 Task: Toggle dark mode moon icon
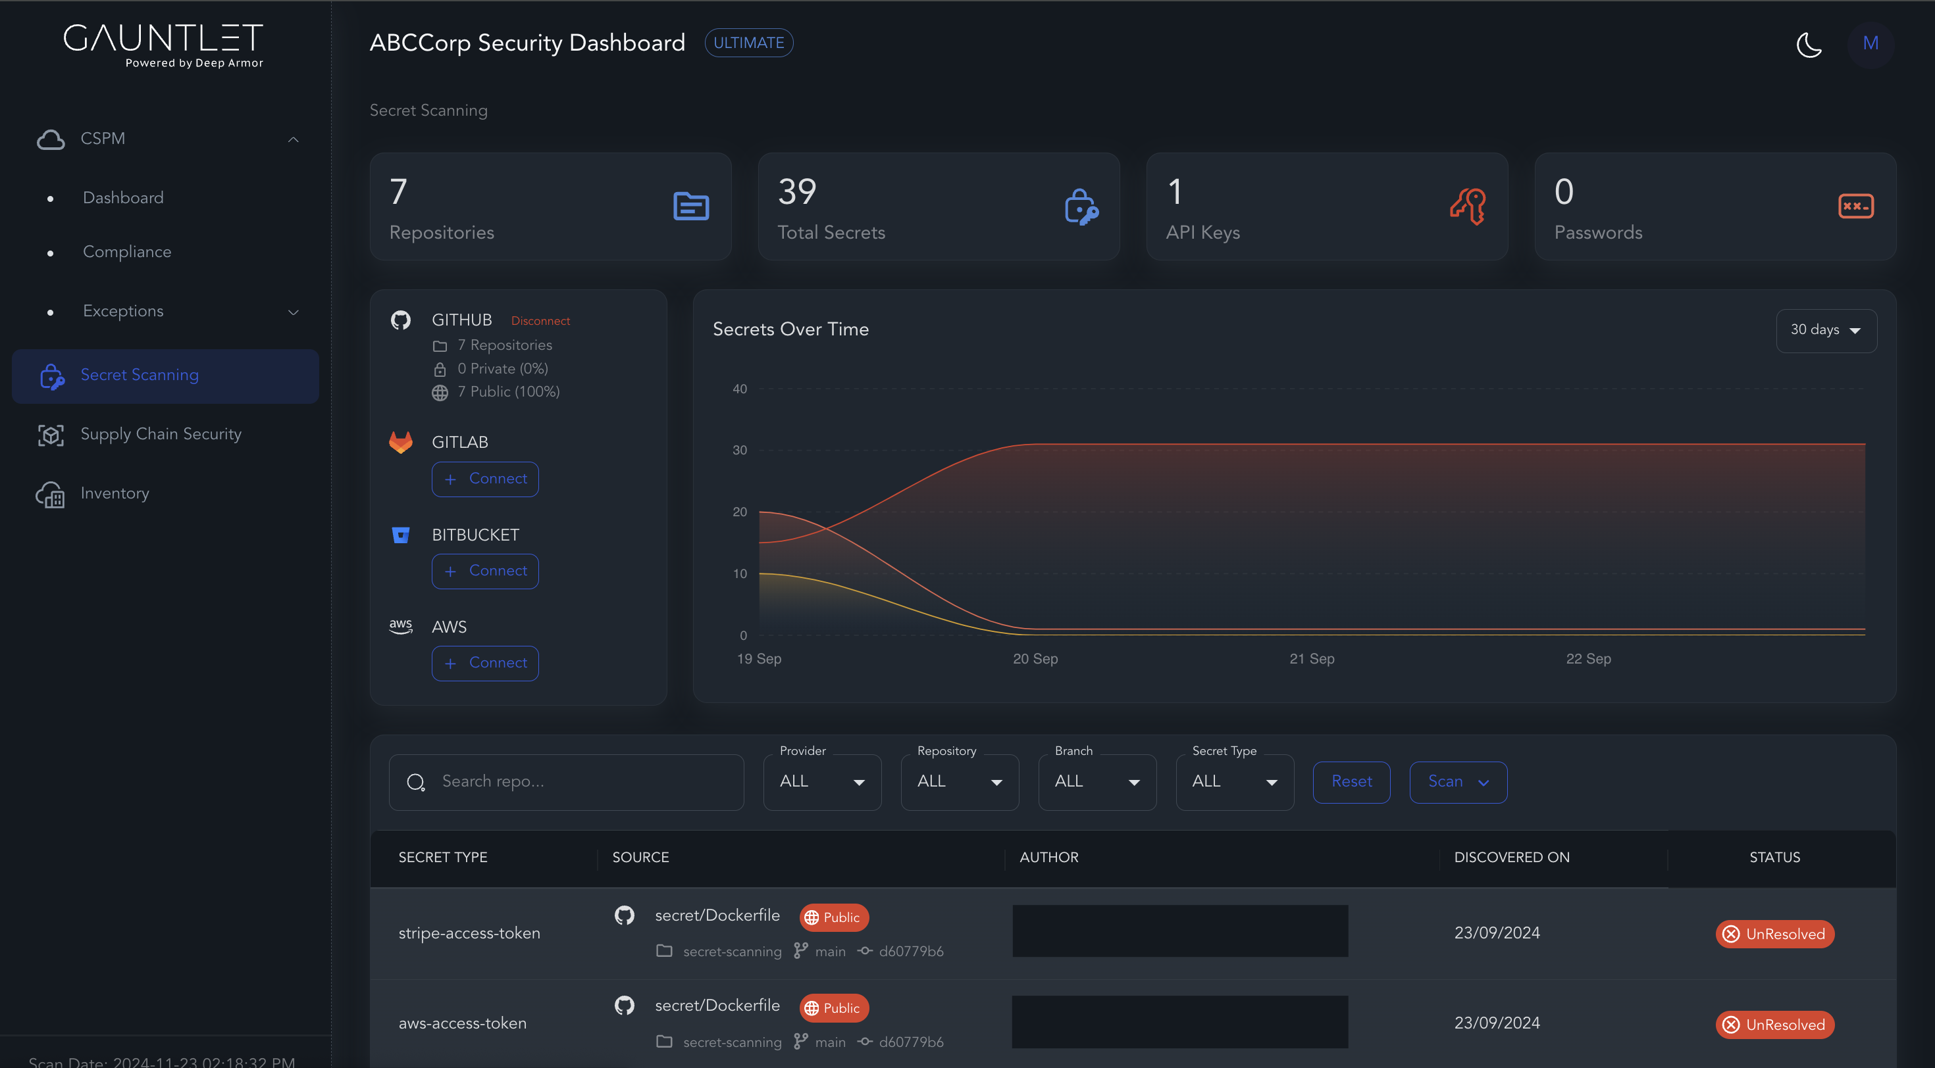click(x=1808, y=44)
